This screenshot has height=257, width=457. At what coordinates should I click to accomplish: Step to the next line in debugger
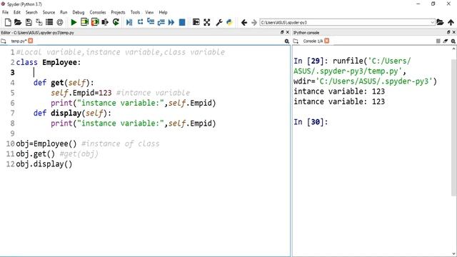(x=140, y=22)
